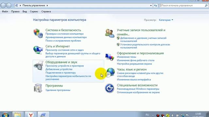
Task: Open the Оборудование и звук heading link
Action: click(61, 62)
